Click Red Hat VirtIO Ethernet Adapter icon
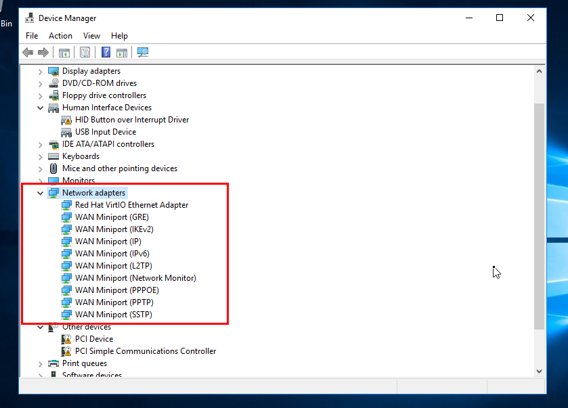Viewport: 568px width, 408px height. point(66,205)
